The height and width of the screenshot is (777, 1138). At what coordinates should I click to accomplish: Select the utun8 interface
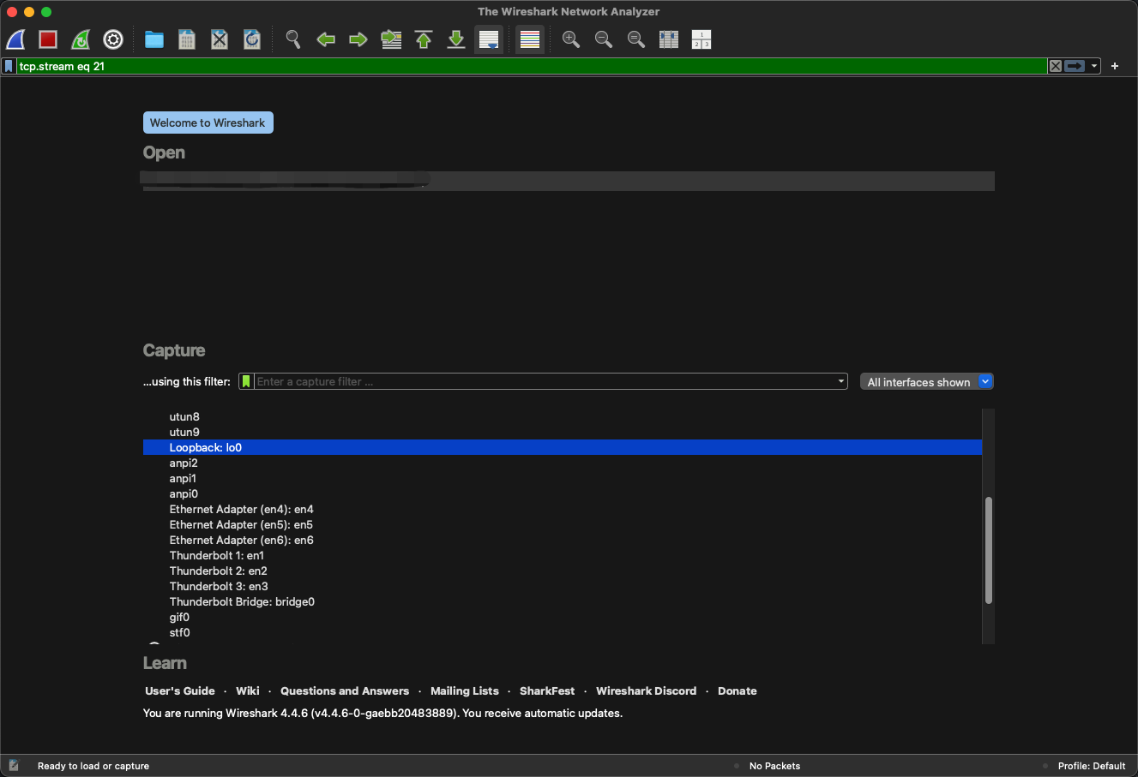tap(563, 416)
